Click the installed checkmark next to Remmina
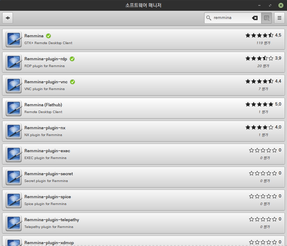287x246 pixels. point(48,36)
